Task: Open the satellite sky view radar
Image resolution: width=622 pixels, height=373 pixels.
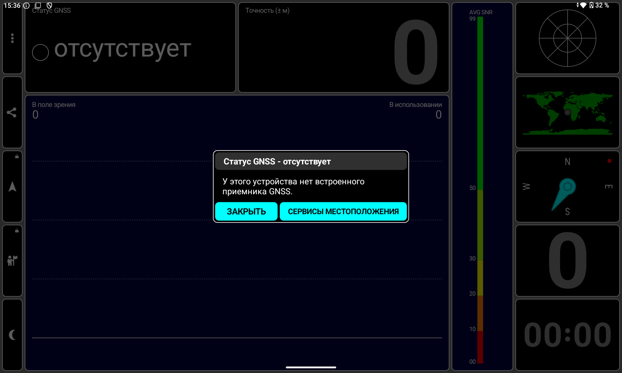Action: 567,38
